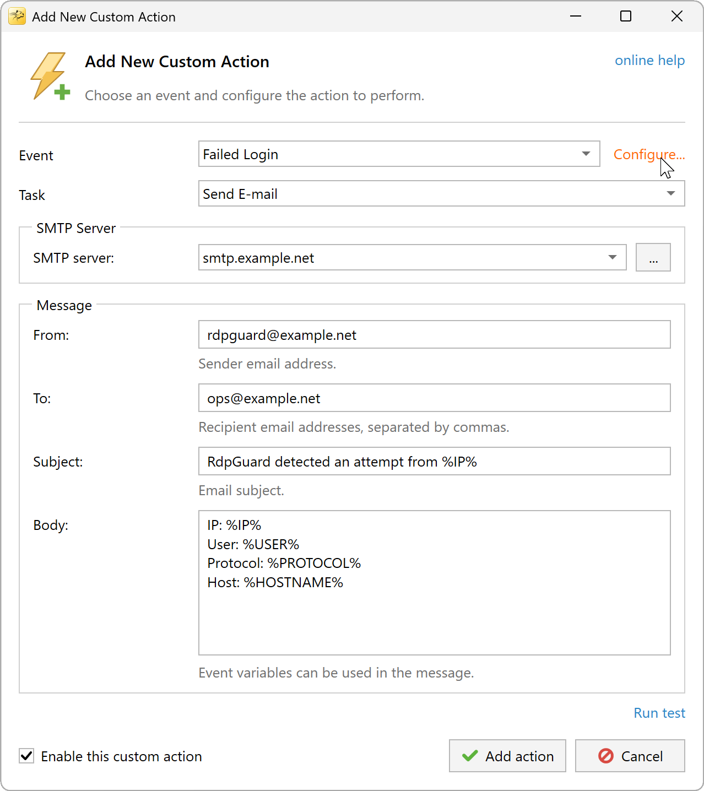The width and height of the screenshot is (704, 791).
Task: Click the 'Sender email address.' hint text
Action: pyautogui.click(x=267, y=364)
